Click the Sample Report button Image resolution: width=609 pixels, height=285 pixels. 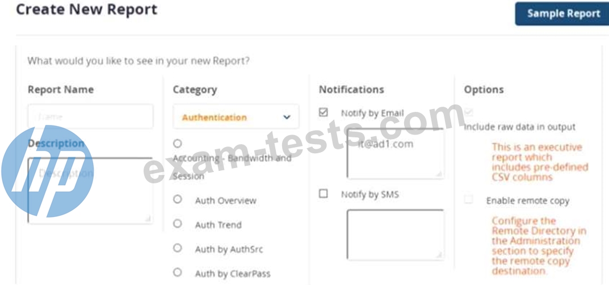click(x=563, y=14)
